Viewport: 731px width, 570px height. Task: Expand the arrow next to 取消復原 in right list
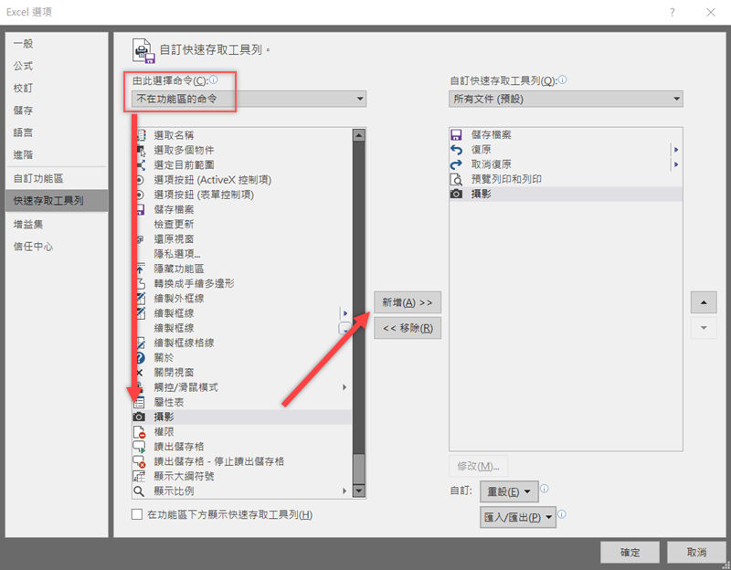tap(676, 164)
